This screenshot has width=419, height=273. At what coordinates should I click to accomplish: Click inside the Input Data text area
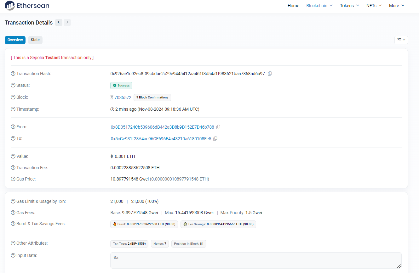[256, 260]
